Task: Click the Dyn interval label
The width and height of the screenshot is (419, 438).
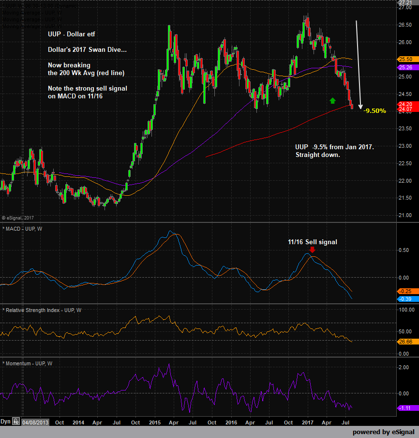Action: pyautogui.click(x=6, y=422)
